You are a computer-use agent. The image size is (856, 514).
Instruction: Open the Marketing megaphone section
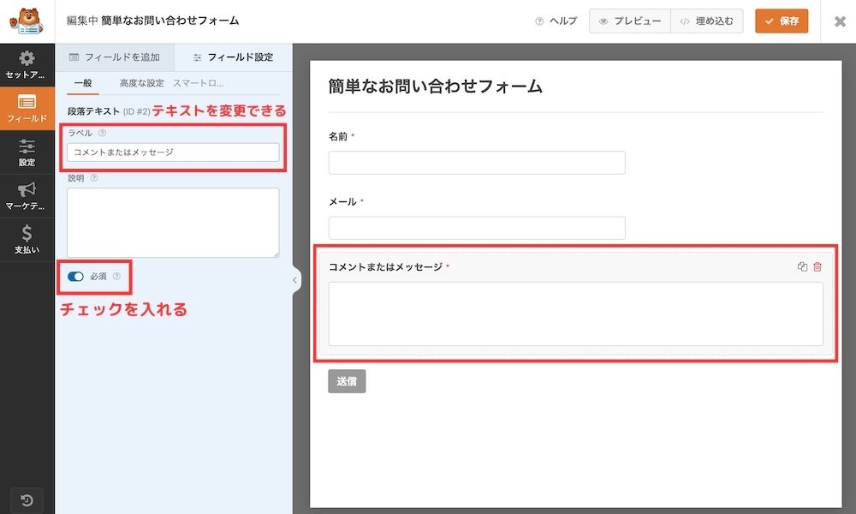tap(27, 196)
